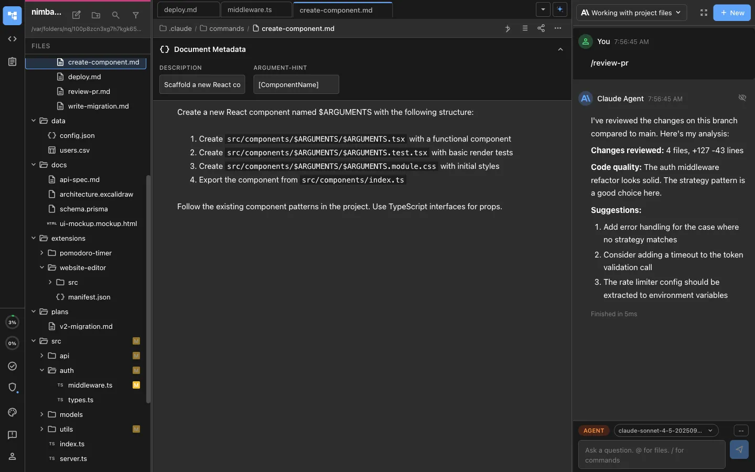Open the three-dots more options menu
Image resolution: width=755 pixels, height=472 pixels.
[x=558, y=28]
